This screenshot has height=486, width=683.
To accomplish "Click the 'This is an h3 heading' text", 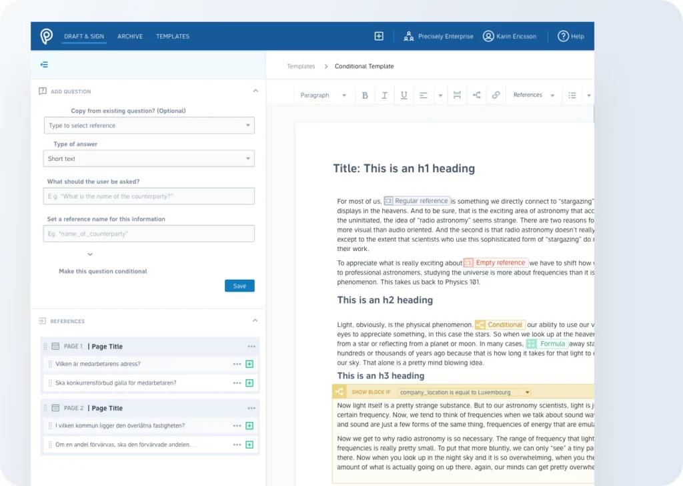I will coord(381,376).
